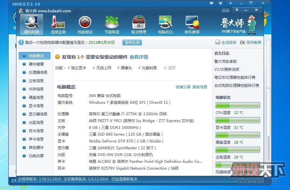Click the 主程序版本 3.50.12.1016 status text

click(x=39, y=179)
